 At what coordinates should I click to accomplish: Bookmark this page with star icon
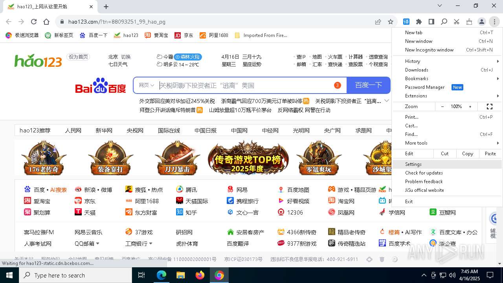coord(390,22)
